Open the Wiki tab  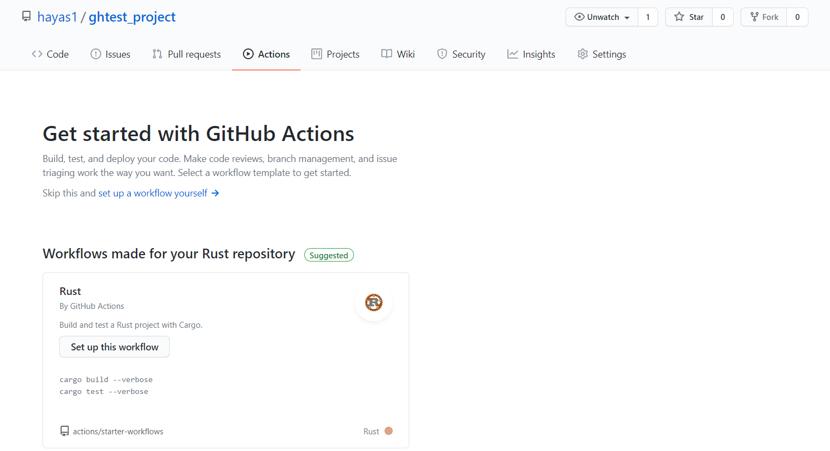point(397,54)
